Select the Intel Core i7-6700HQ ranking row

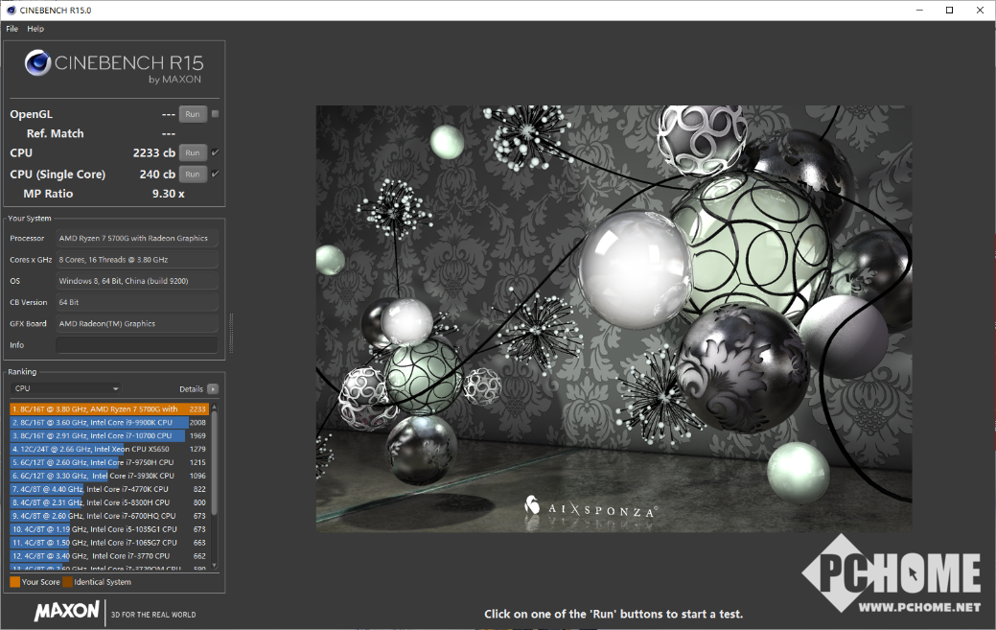(109, 516)
